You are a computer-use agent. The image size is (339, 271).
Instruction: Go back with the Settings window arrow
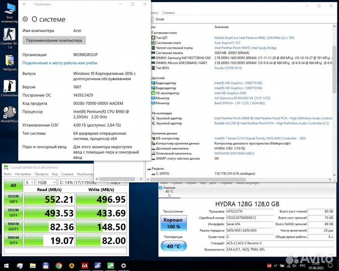click(x=25, y=4)
